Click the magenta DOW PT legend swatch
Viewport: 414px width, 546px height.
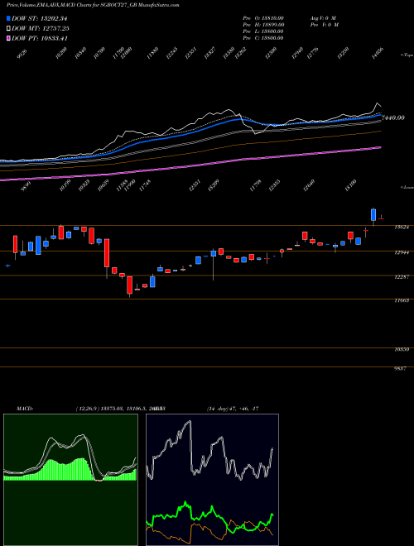8,38
